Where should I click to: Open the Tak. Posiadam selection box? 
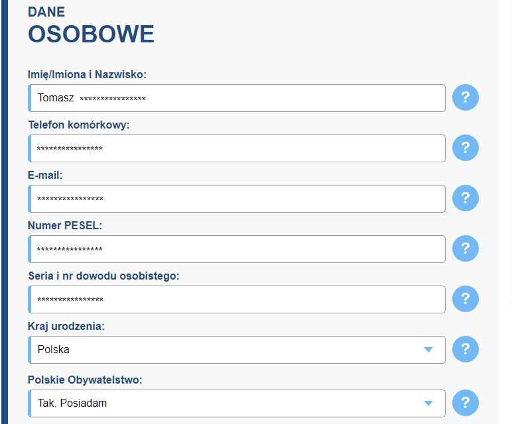(x=237, y=403)
